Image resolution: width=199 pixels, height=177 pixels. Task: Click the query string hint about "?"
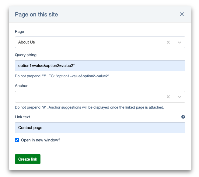(62, 76)
